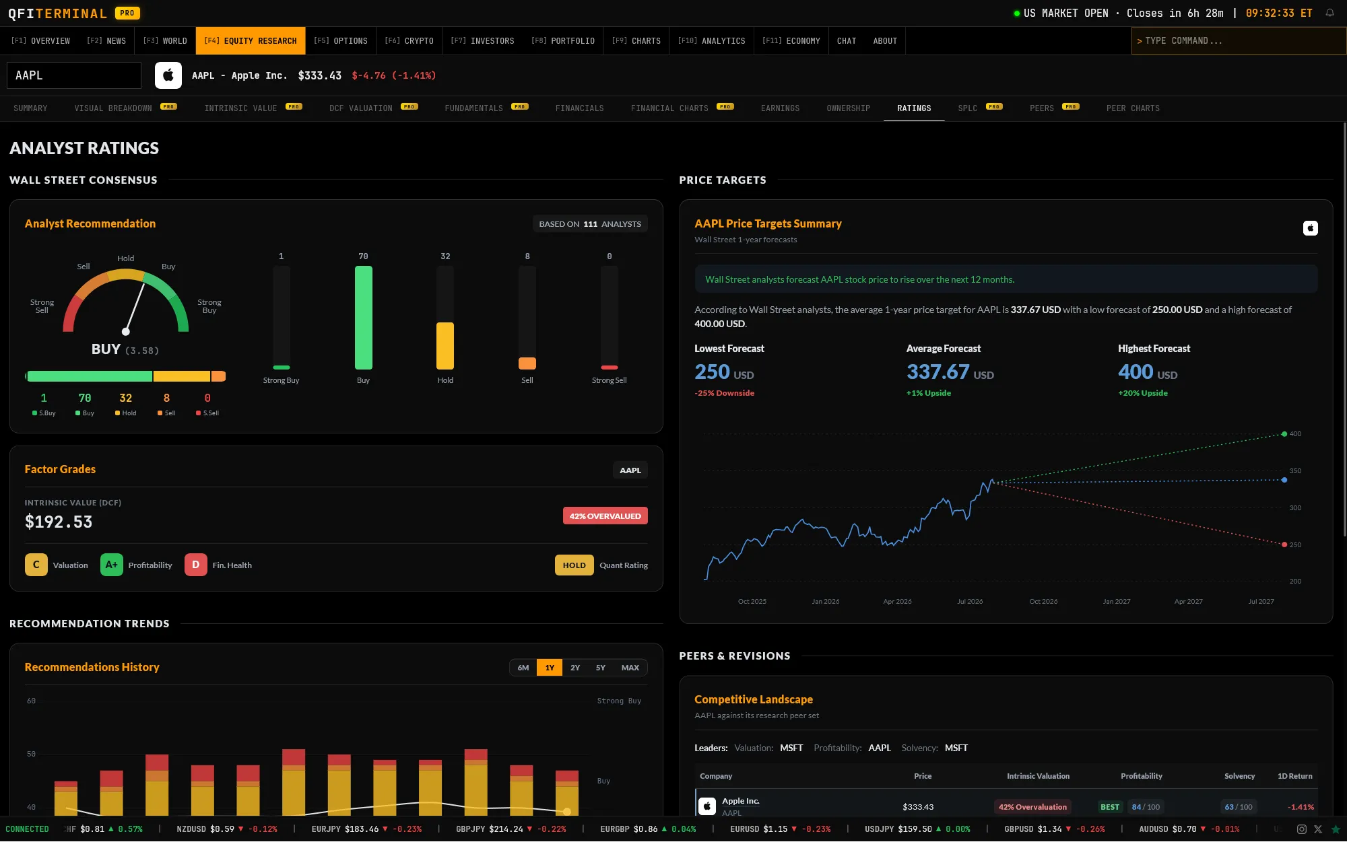Switch to [F9] Charts tab
This screenshot has height=842, width=1347.
click(636, 41)
